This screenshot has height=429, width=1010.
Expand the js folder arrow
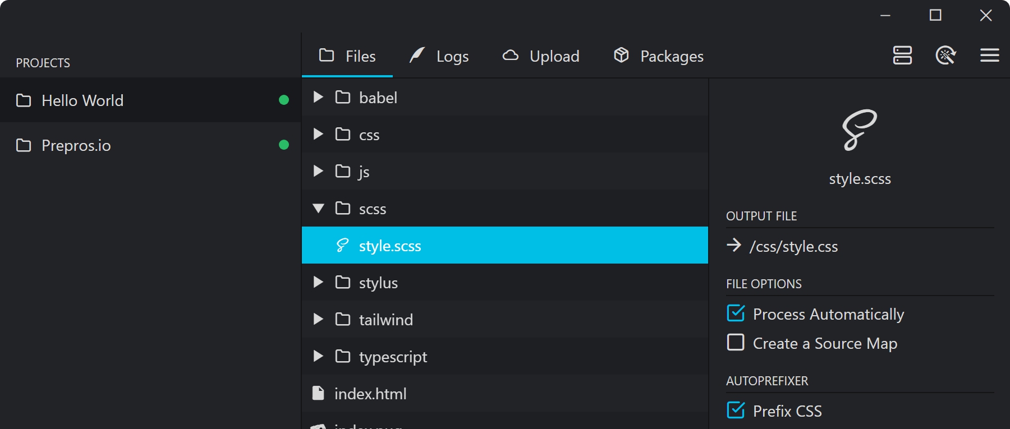pyautogui.click(x=318, y=171)
